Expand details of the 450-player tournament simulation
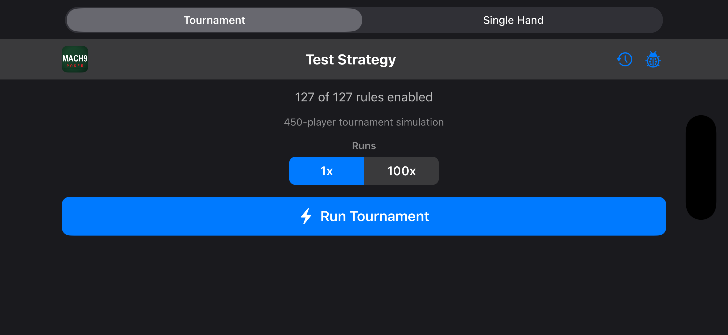Screen dimensions: 728x335 (x=364, y=122)
